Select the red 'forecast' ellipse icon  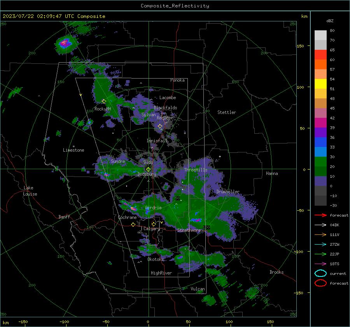[x=320, y=283]
